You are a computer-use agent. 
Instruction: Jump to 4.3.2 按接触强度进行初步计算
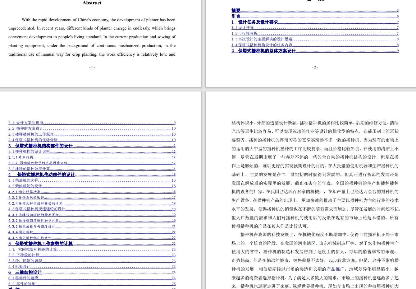[x=92, y=221]
